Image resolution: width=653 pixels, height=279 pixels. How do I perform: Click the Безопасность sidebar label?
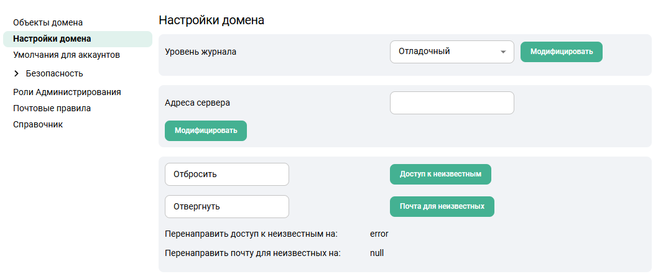[54, 74]
